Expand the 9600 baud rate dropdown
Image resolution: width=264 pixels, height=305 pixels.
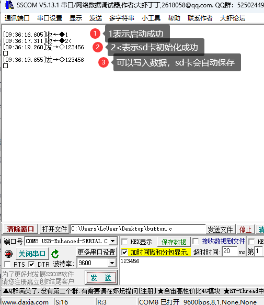pyautogui.click(x=112, y=263)
